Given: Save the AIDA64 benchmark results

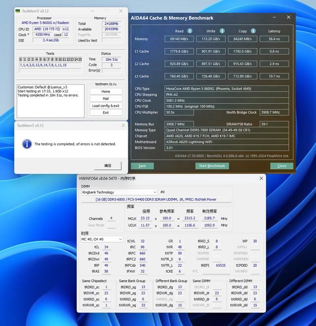Looking at the screenshot, I should pos(142,166).
